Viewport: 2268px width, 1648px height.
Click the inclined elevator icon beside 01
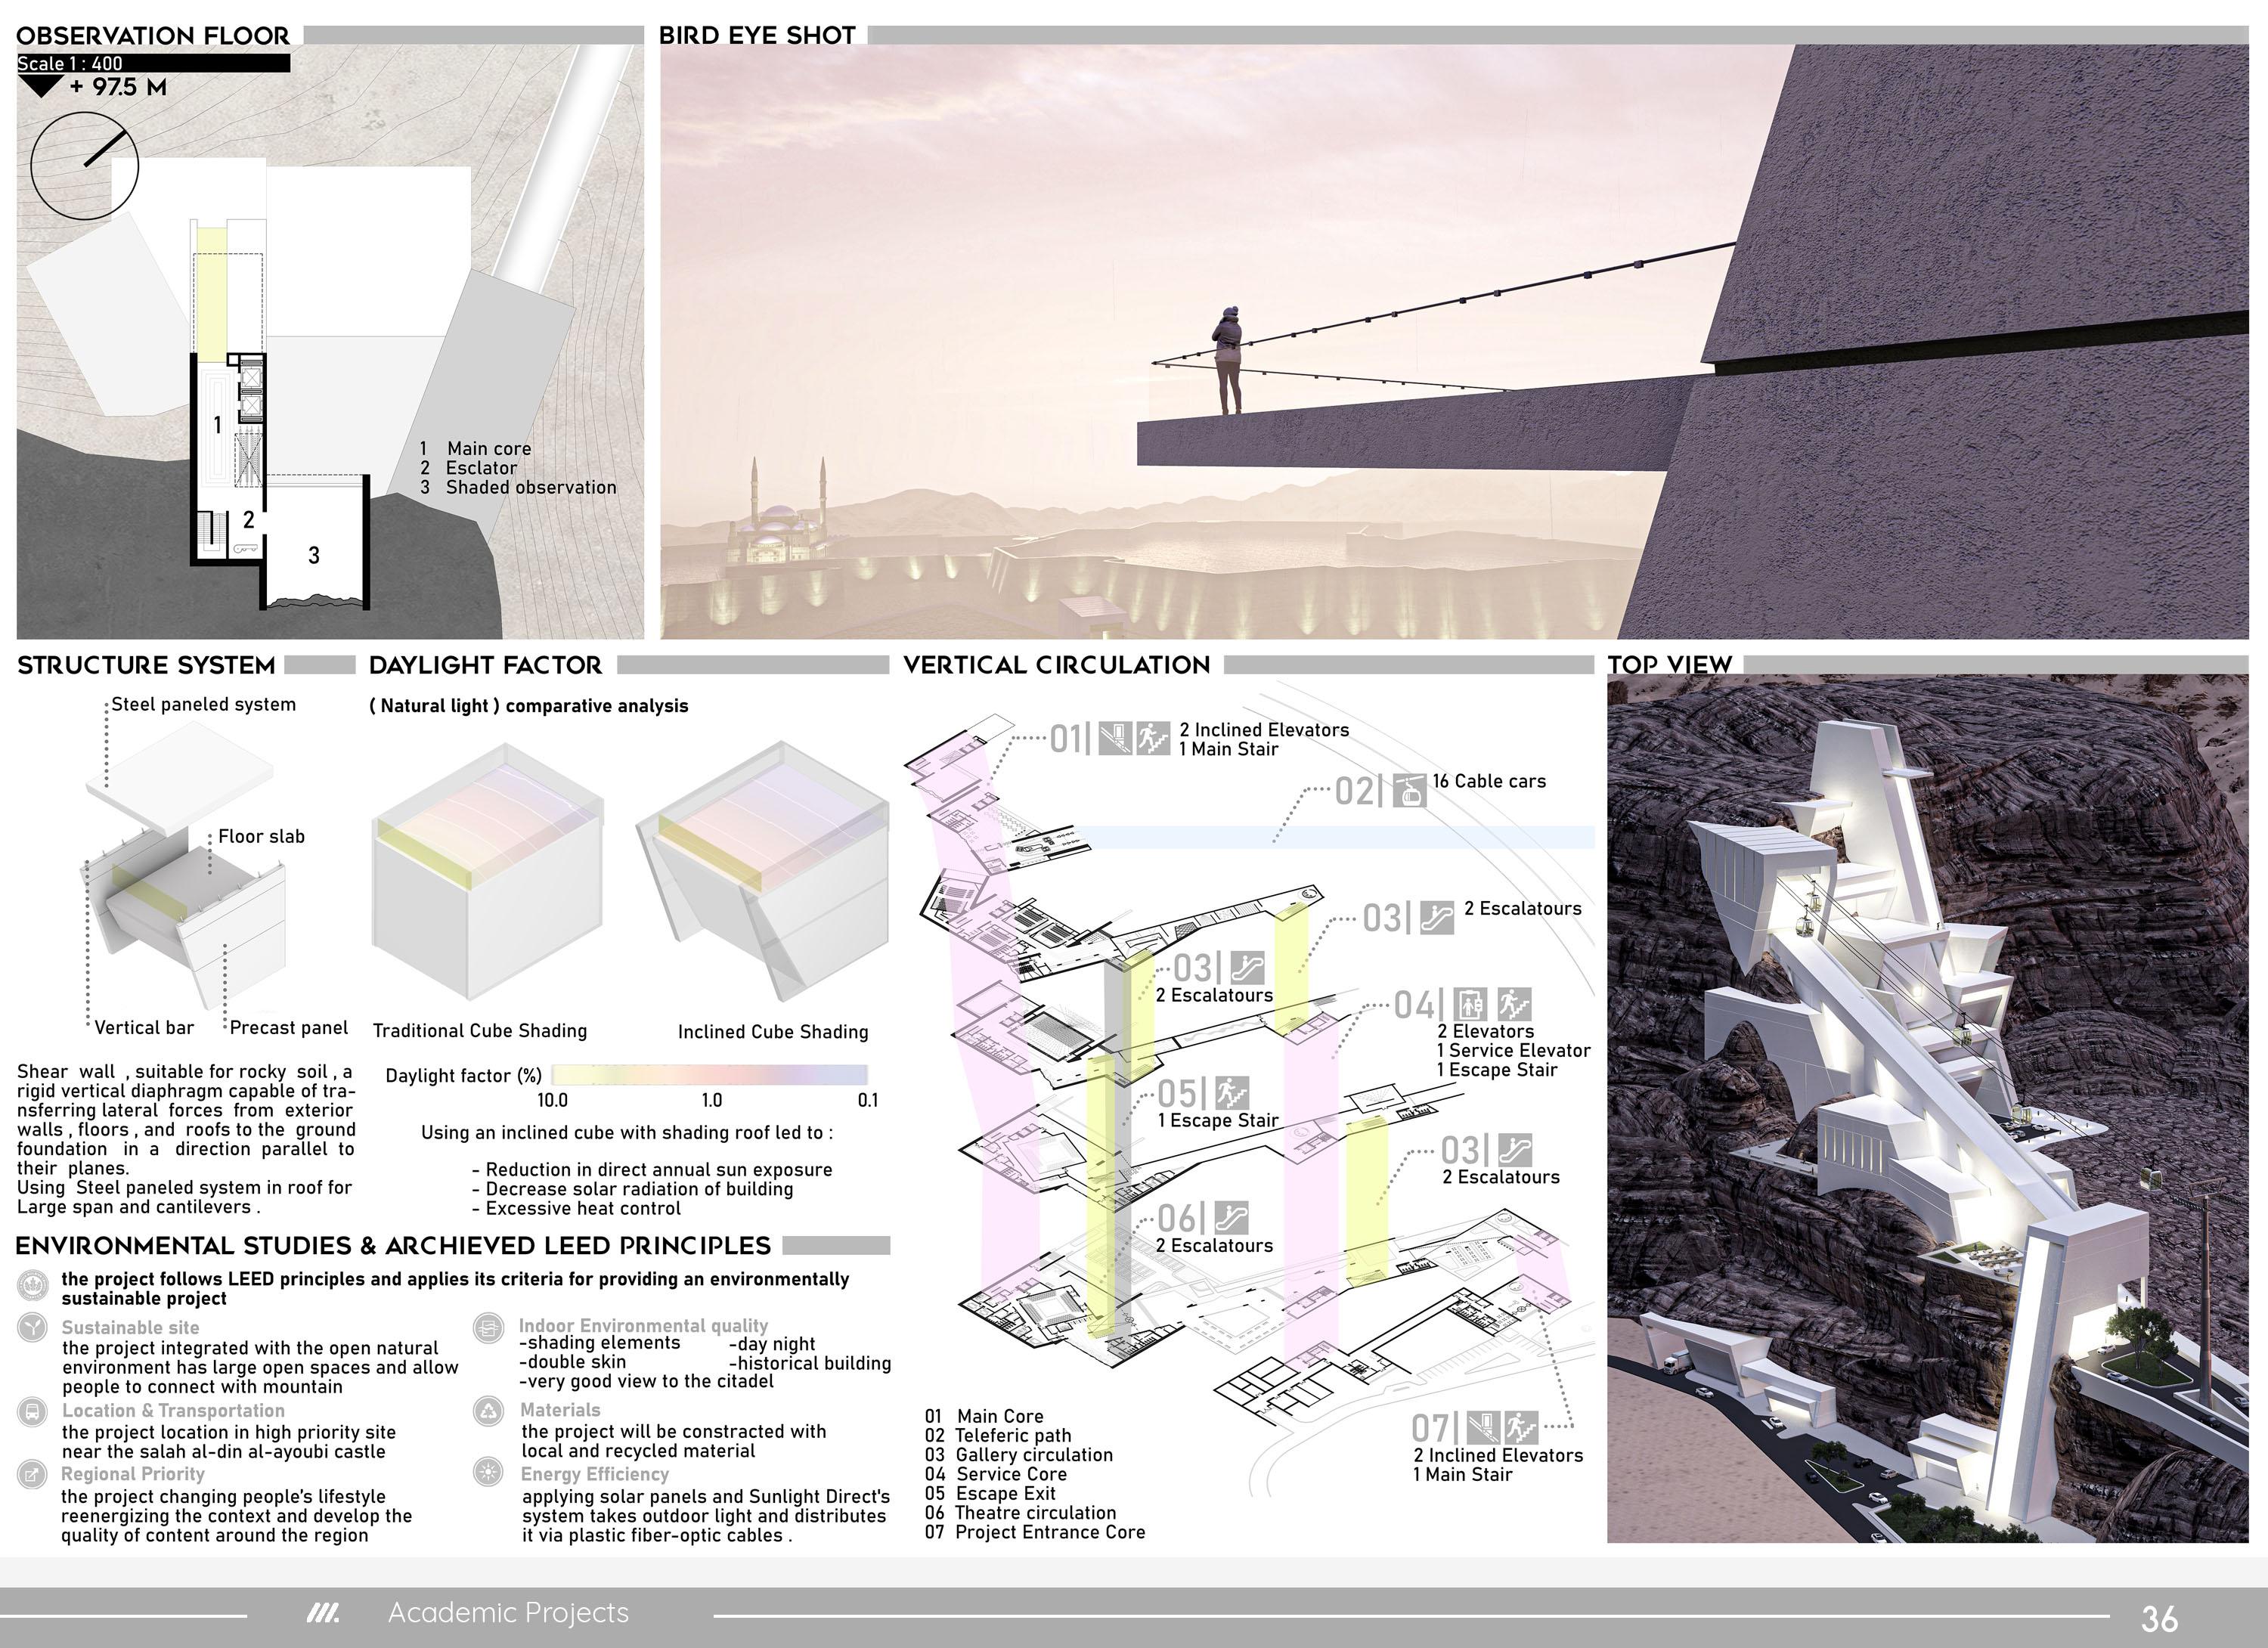click(1114, 739)
